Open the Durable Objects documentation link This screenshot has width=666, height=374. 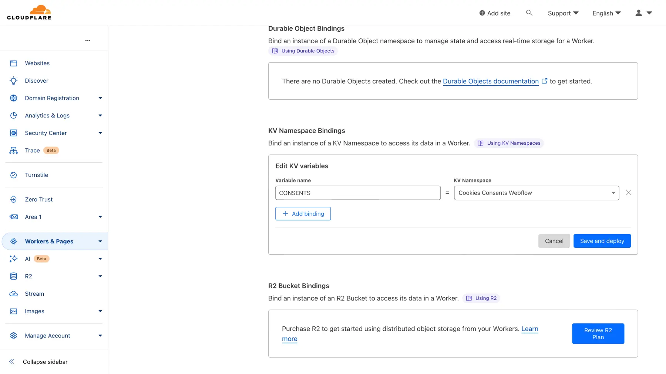click(x=491, y=81)
